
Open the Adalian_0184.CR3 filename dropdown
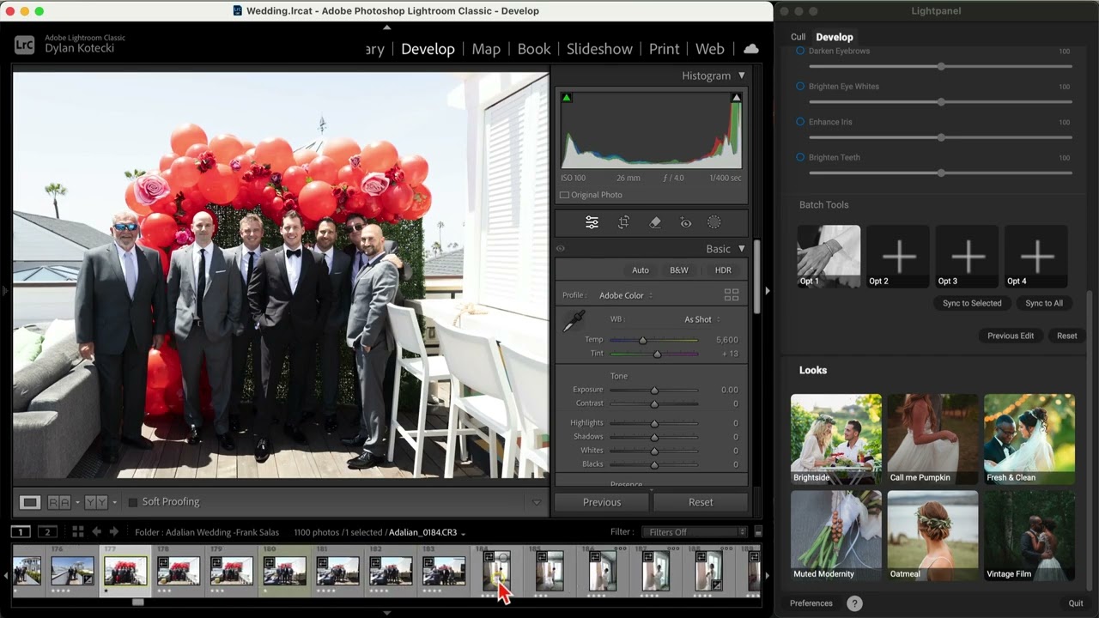[x=427, y=532]
